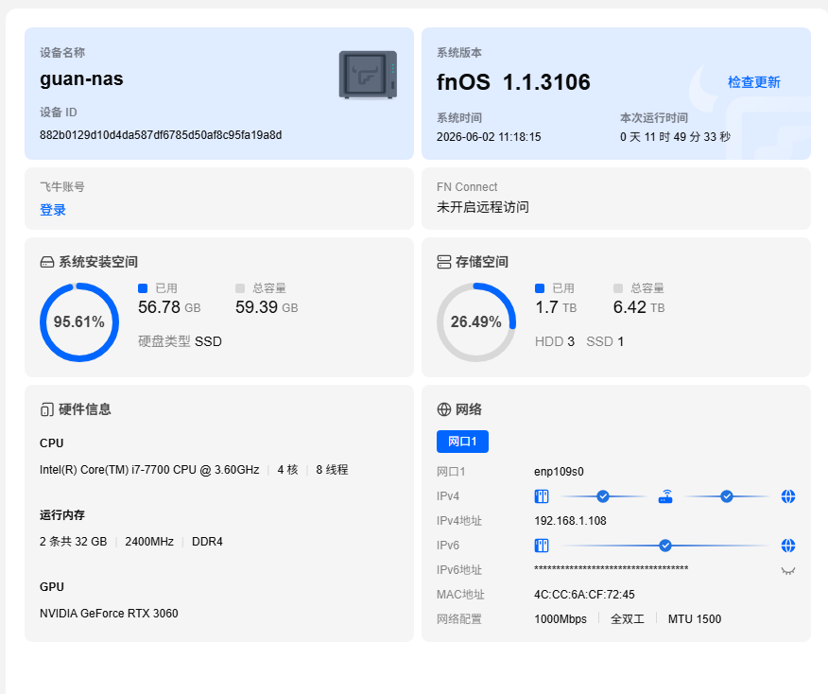Click the 检查更新 link
The height and width of the screenshot is (694, 828).
753,82
